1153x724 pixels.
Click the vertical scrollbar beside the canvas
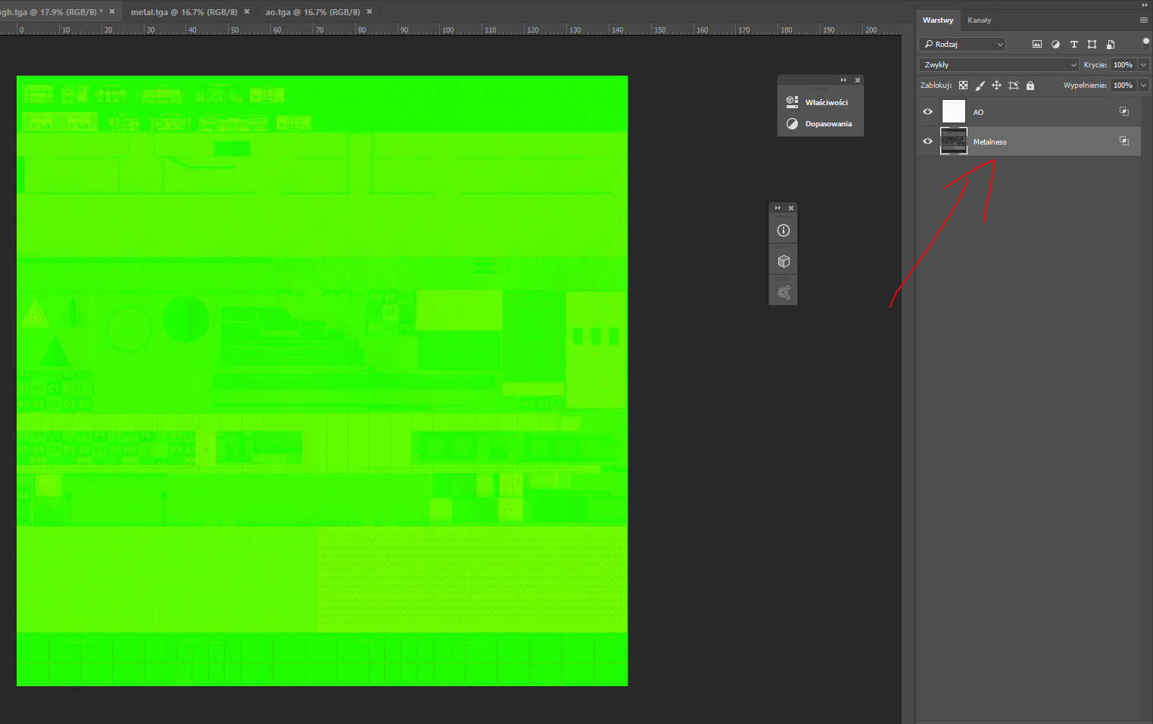click(907, 378)
